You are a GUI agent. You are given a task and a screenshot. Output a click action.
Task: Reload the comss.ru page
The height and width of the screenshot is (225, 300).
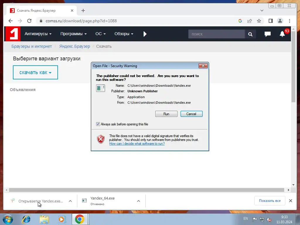click(x=29, y=21)
